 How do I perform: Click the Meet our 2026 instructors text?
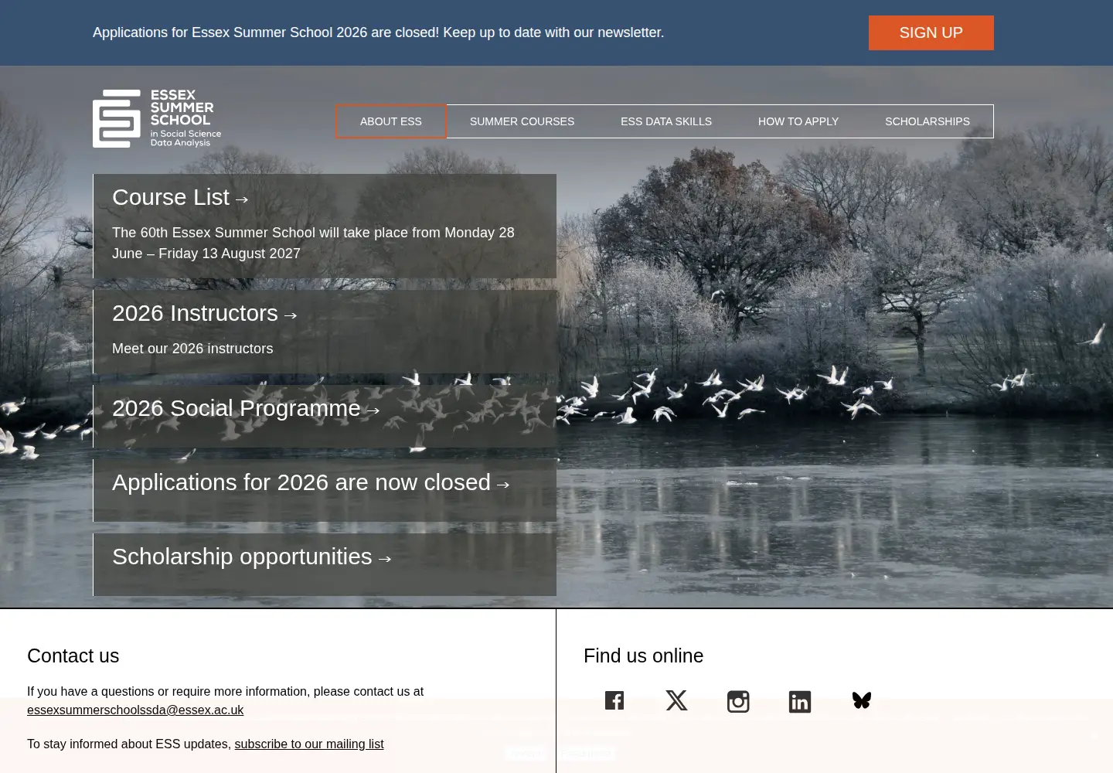click(192, 349)
